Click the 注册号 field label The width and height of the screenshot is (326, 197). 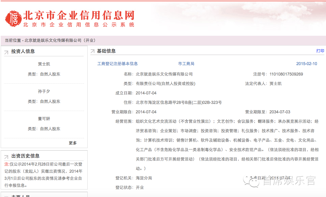pos(261,74)
